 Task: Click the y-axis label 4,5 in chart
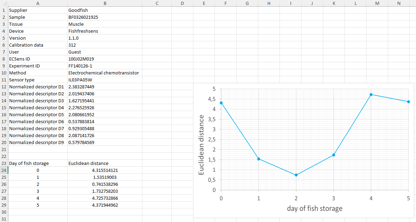212,99
